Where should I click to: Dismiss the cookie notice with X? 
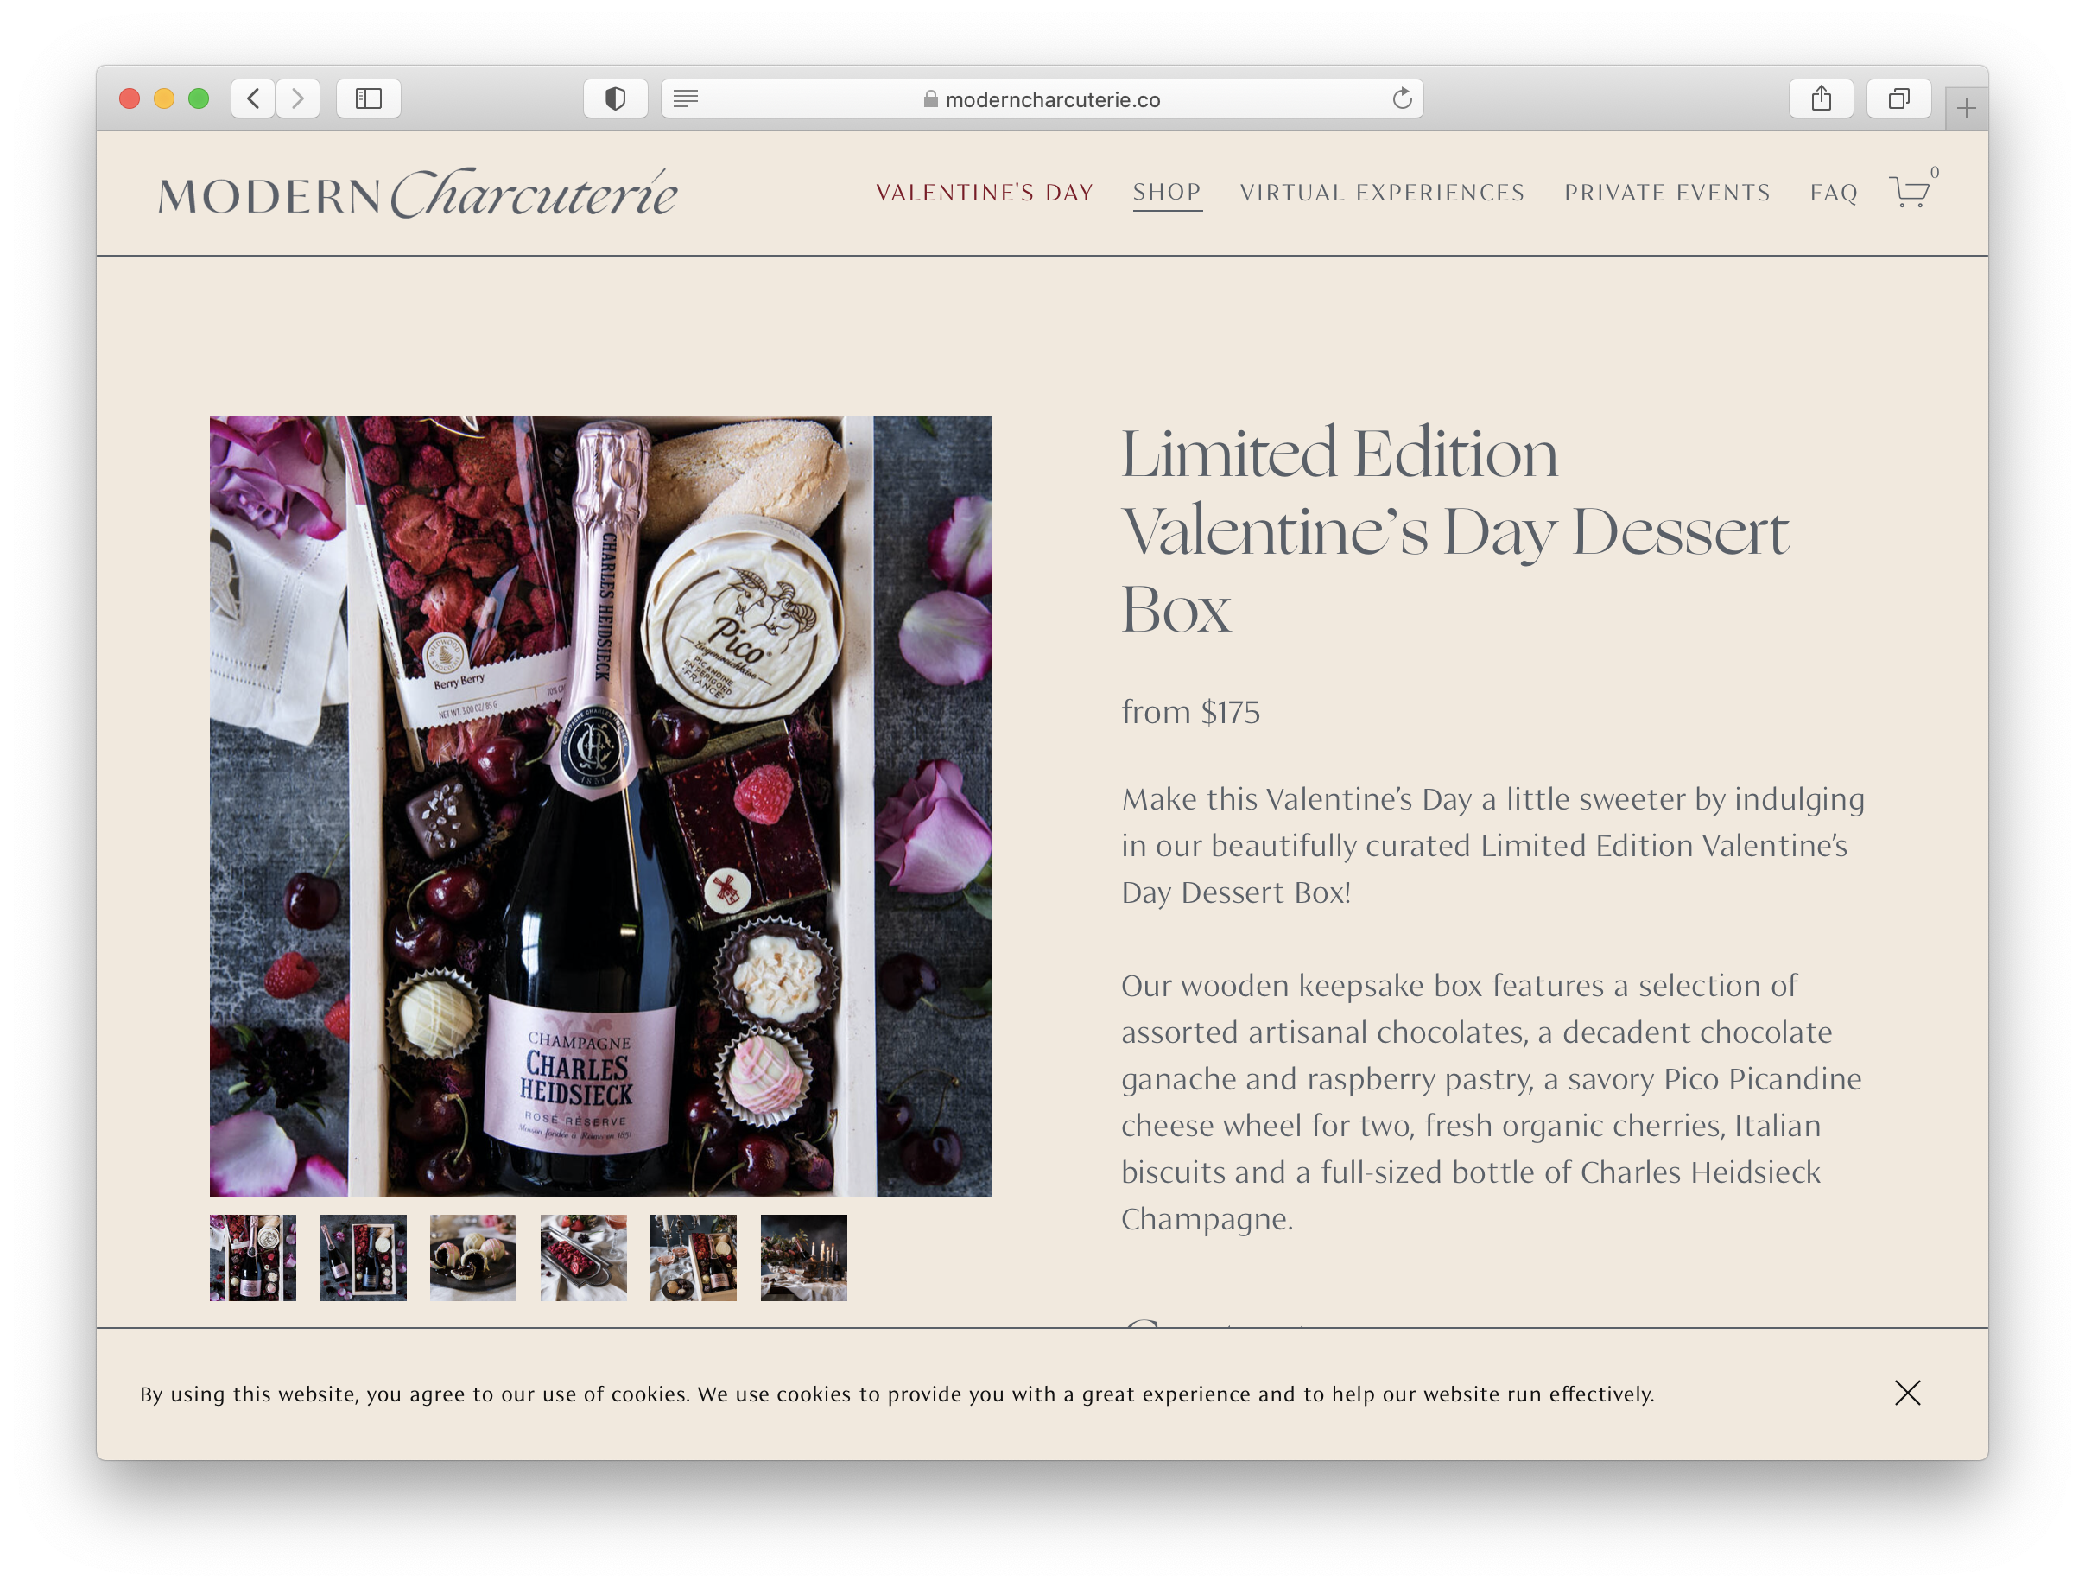pyautogui.click(x=1906, y=1393)
